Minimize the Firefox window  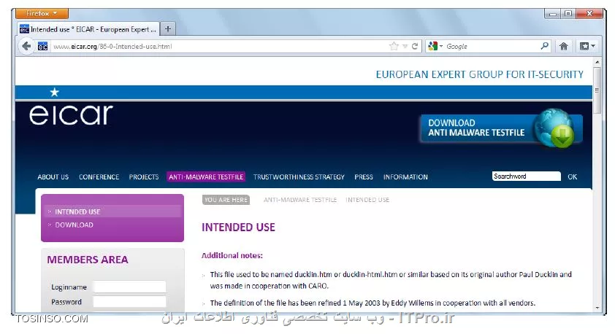pyautogui.click(x=553, y=14)
